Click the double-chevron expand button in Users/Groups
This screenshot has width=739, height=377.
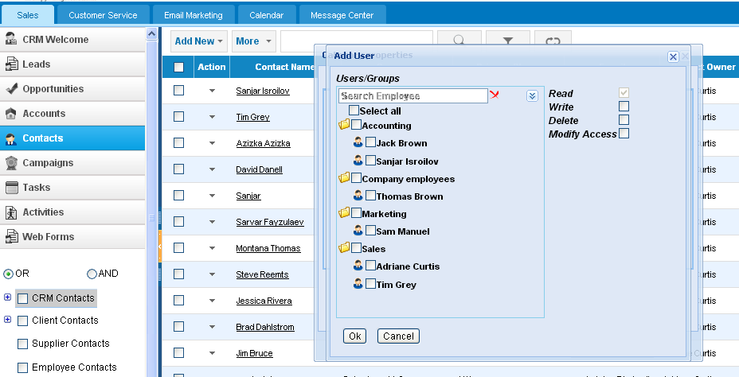pos(532,96)
